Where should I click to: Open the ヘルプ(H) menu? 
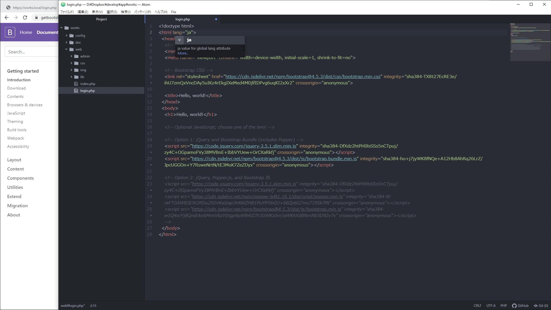point(161,12)
